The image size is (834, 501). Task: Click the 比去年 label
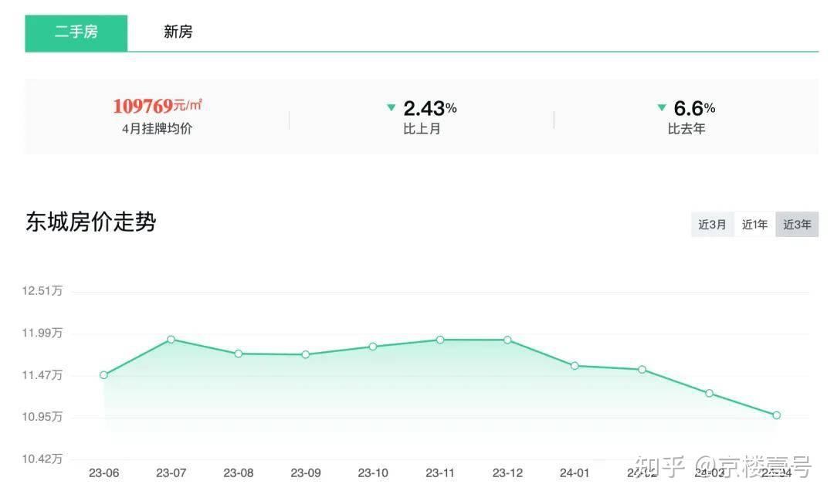(x=687, y=129)
